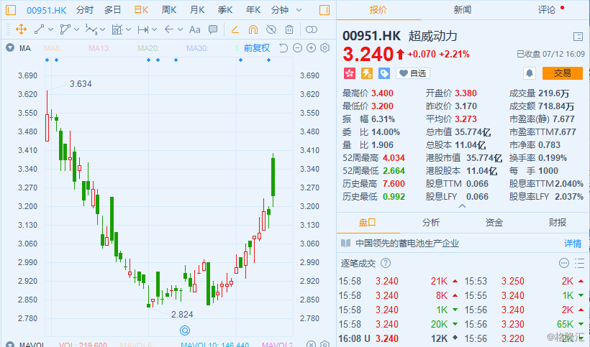Close the MAVOL indicator panel
590x347 pixels.
click(x=311, y=343)
